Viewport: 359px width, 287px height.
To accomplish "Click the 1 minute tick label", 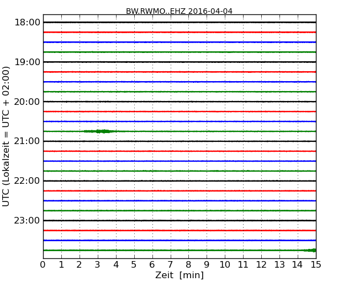I will point(61,265).
